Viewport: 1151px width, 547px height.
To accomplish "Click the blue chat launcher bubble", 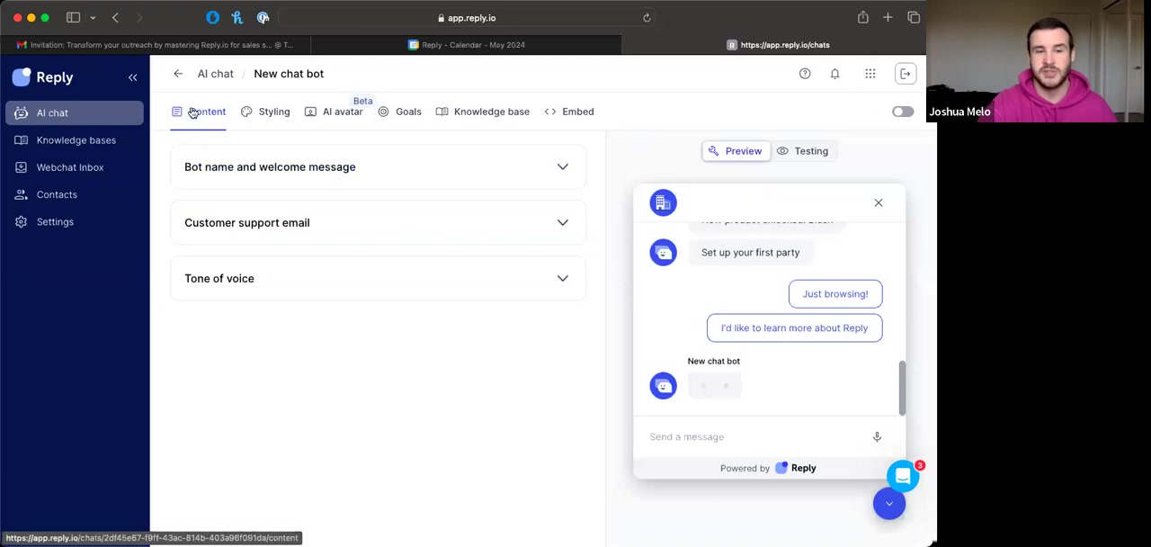I will coord(902,476).
